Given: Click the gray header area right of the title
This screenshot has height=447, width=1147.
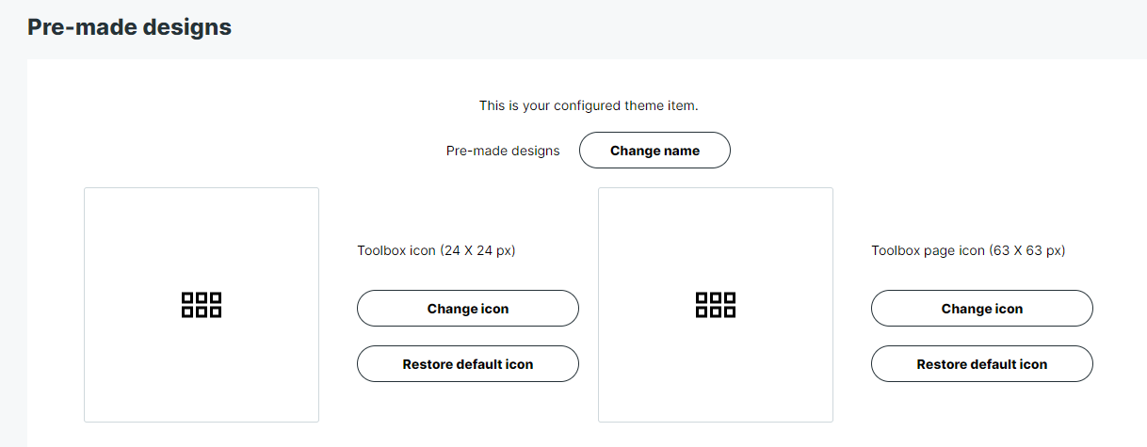Looking at the screenshot, I should 687,28.
